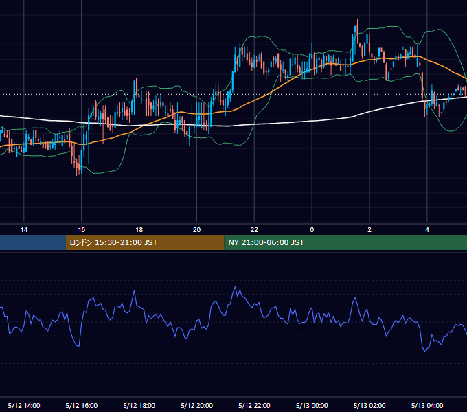Click the 20 hour label on price chart axis
The height and width of the screenshot is (412, 467).
(196, 230)
